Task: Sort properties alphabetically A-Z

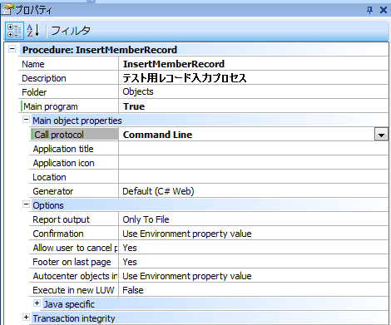Action: 33,31
